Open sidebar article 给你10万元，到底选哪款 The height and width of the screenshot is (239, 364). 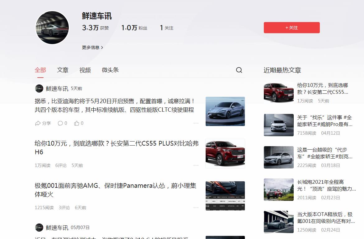323,88
